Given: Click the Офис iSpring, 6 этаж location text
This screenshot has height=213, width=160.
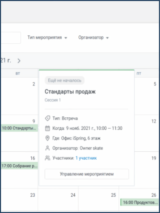Looking at the screenshot, I should (x=81, y=138).
